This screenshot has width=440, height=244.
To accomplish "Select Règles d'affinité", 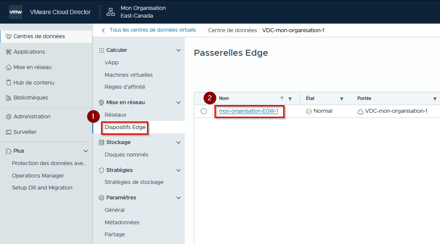I will click(125, 87).
